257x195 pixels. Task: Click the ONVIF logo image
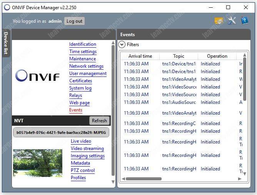pyautogui.click(x=37, y=76)
